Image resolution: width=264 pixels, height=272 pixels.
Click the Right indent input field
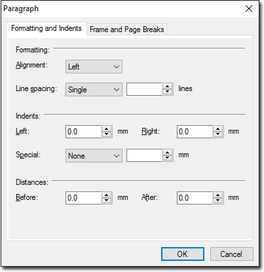(x=195, y=132)
